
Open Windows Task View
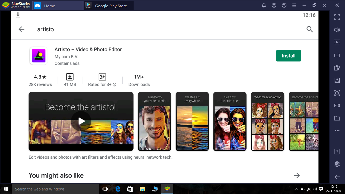click(x=105, y=189)
